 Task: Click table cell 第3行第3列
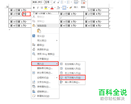click(x=71, y=22)
